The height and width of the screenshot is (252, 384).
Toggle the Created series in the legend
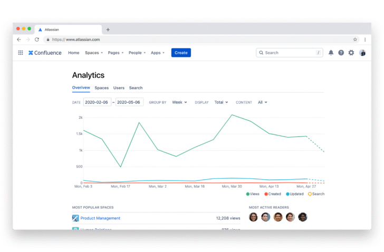click(273, 194)
